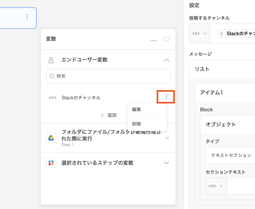
Task: Expand the Google Drive trigger Step 1 variables
Action: click(x=167, y=138)
